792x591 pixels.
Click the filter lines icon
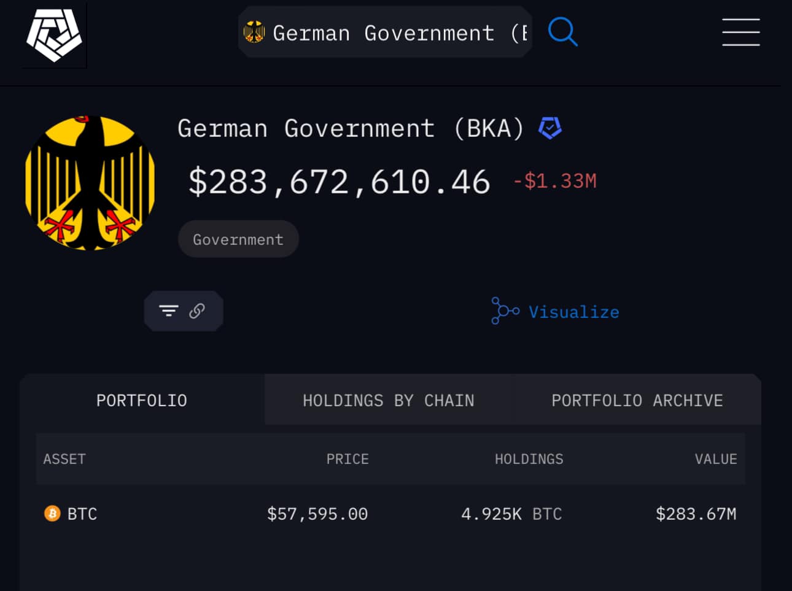coord(169,311)
